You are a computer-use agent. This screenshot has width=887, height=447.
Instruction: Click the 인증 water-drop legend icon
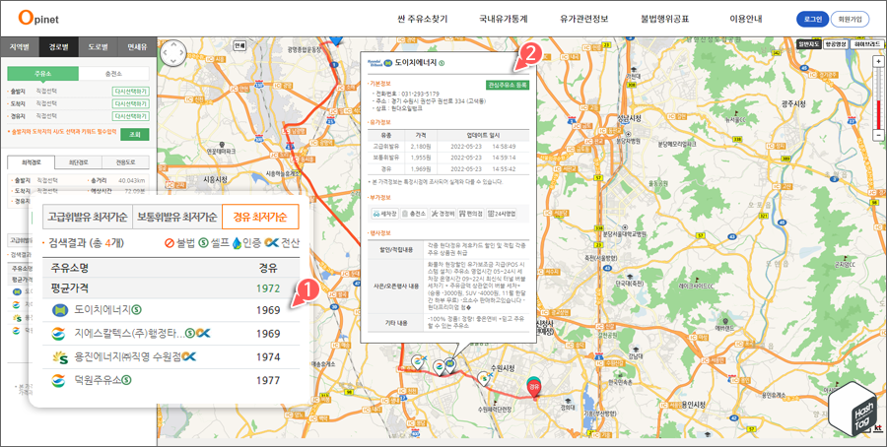pos(236,244)
